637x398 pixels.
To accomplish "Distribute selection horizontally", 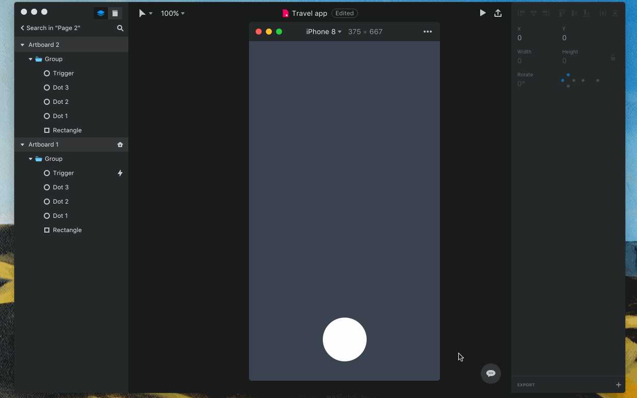I will tap(603, 13).
